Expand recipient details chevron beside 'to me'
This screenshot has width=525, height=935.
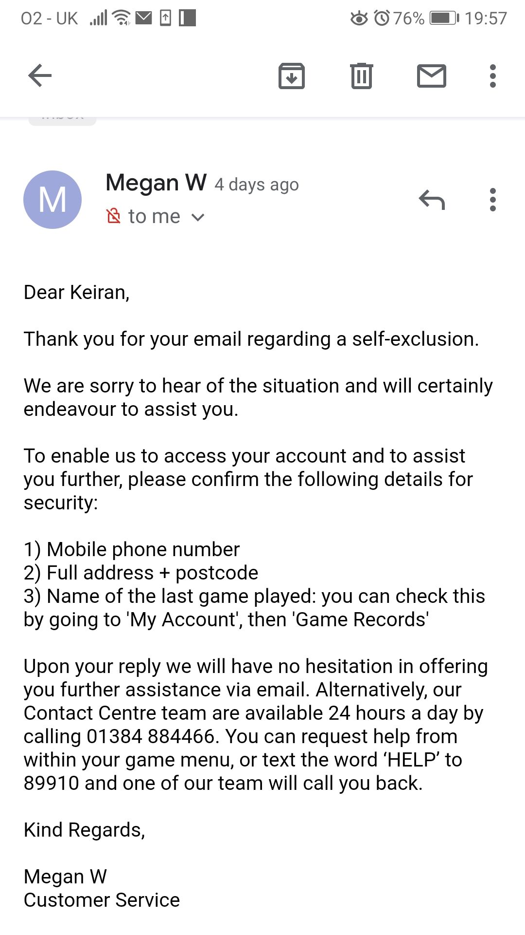click(198, 217)
